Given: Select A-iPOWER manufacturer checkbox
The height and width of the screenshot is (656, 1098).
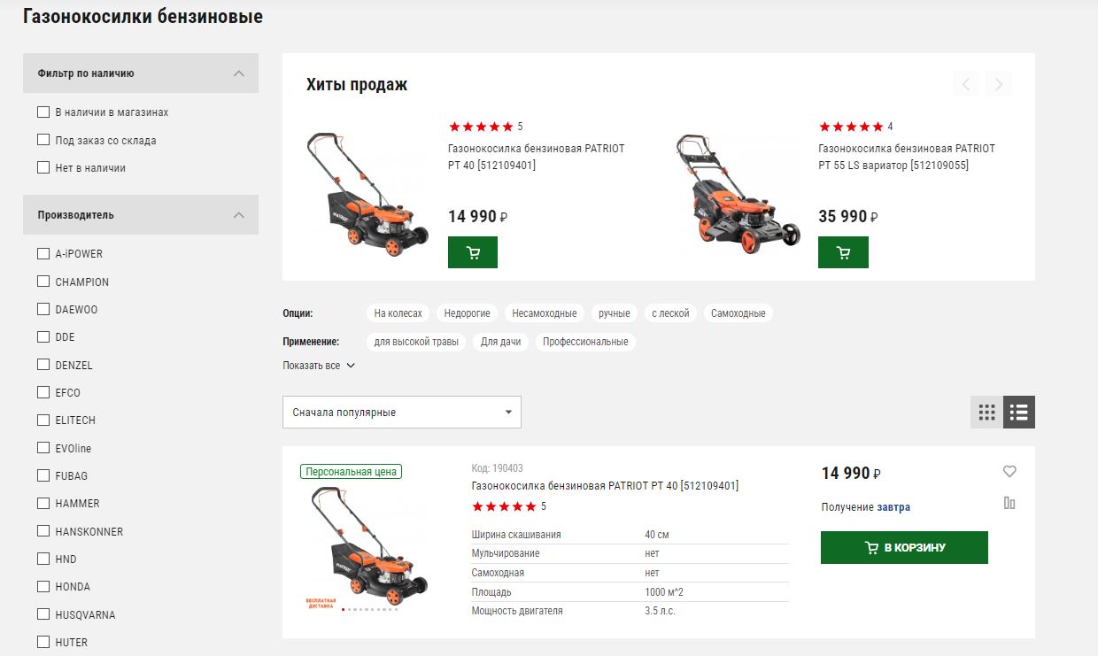Looking at the screenshot, I should [x=43, y=254].
